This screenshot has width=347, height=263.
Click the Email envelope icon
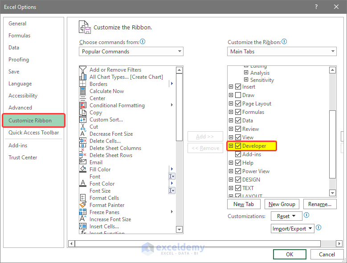pyautogui.click(x=83, y=162)
